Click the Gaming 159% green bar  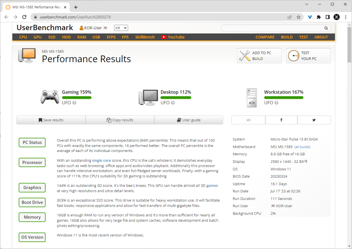(x=77, y=98)
